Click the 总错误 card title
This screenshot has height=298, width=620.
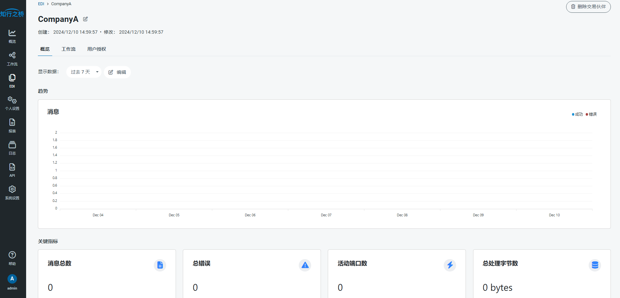tap(201, 263)
